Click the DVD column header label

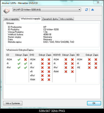(x=32, y=55)
